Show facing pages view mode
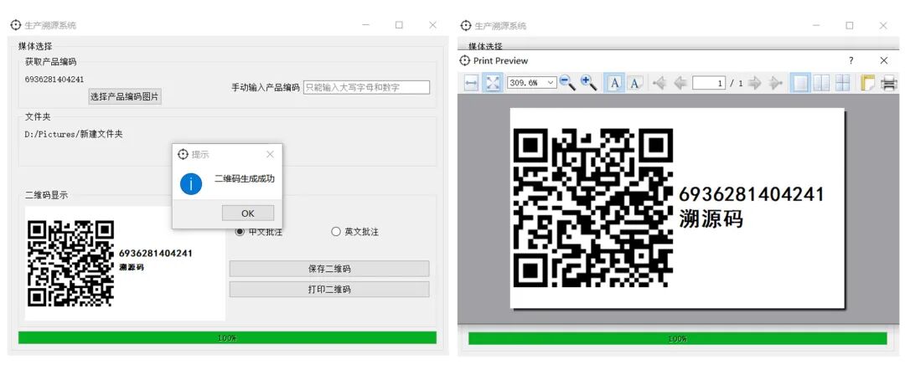Image resolution: width=905 pixels, height=365 pixels. pyautogui.click(x=821, y=83)
